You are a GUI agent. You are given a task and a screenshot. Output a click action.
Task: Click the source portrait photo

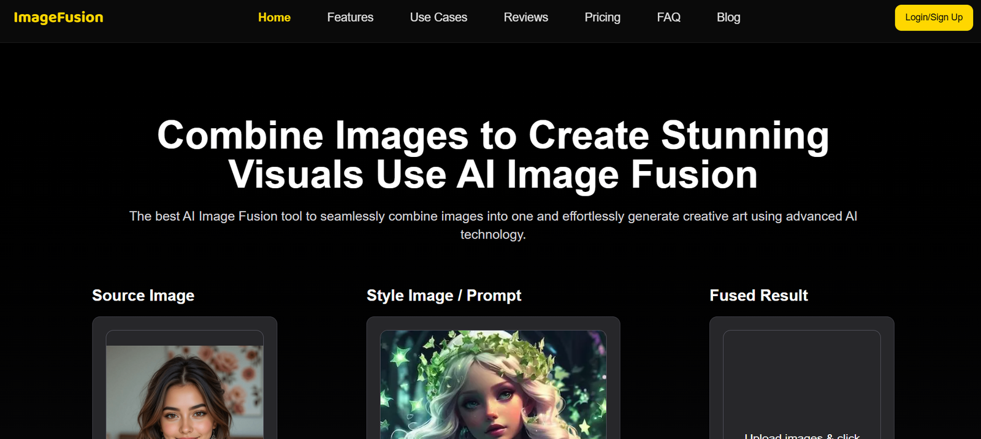(x=185, y=395)
